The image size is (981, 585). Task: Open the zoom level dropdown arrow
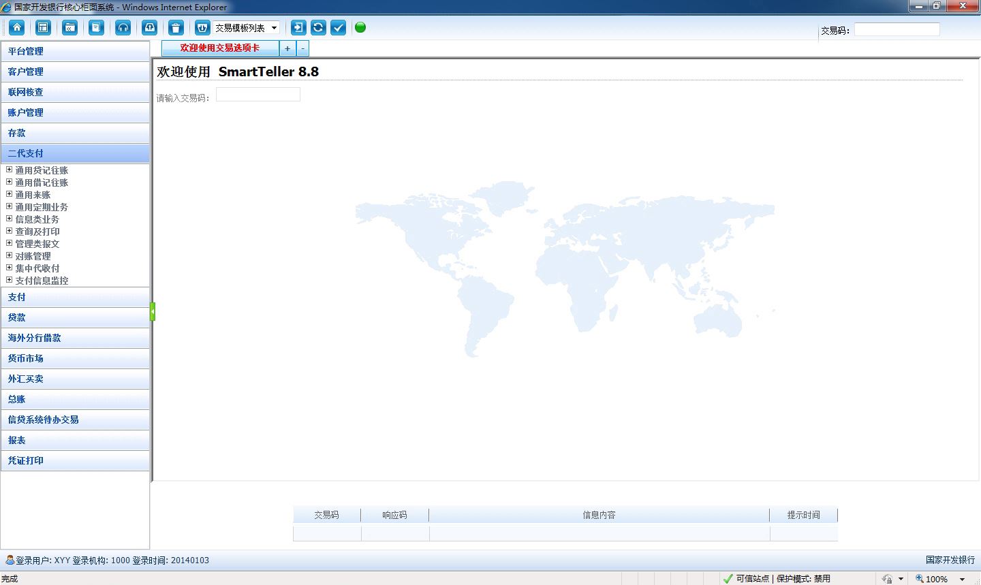962,580
